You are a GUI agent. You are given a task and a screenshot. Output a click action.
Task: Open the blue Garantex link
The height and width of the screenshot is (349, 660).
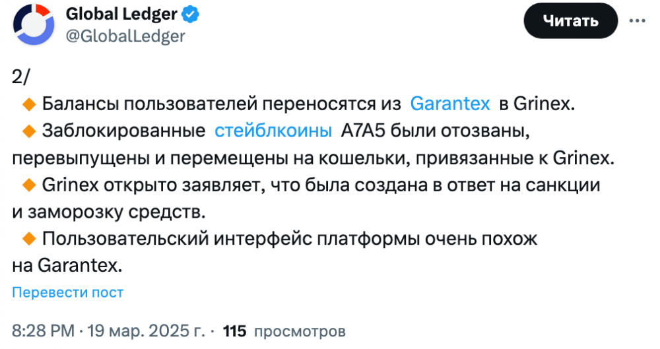(450, 104)
